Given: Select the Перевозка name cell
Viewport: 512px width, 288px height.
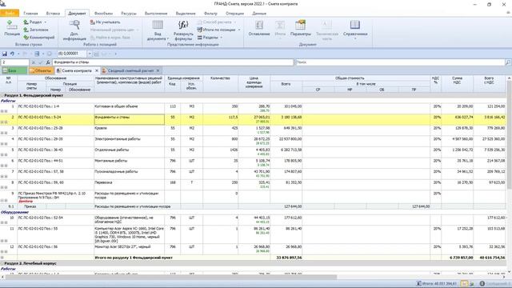Looking at the screenshot, I should 130,185.
